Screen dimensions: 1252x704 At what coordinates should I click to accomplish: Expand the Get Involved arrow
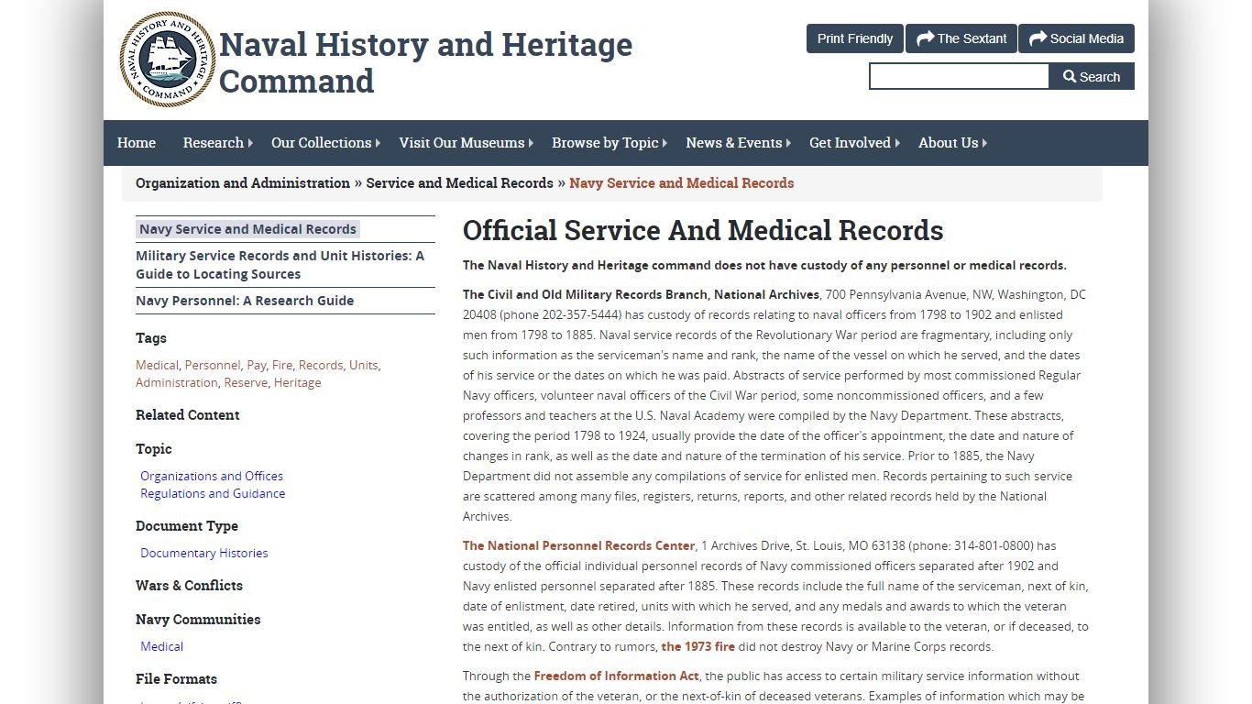(x=897, y=143)
